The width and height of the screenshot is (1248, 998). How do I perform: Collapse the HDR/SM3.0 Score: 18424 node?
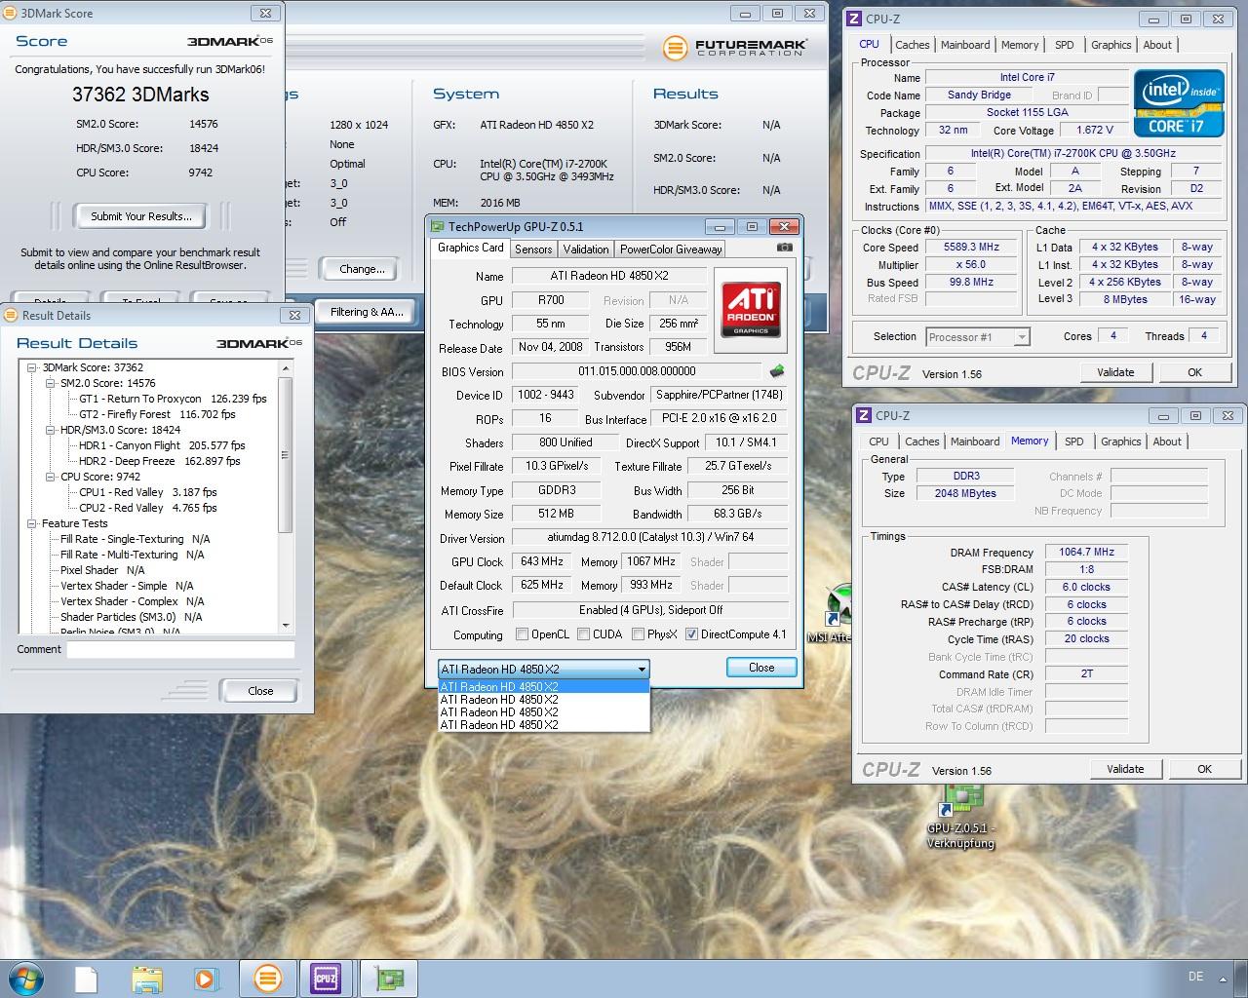51,430
